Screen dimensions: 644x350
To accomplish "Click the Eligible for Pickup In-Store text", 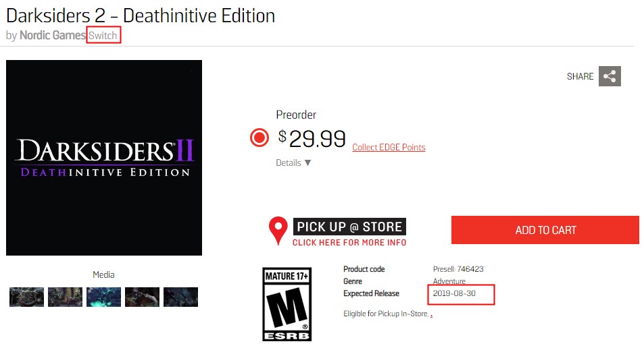I will pyautogui.click(x=386, y=314).
